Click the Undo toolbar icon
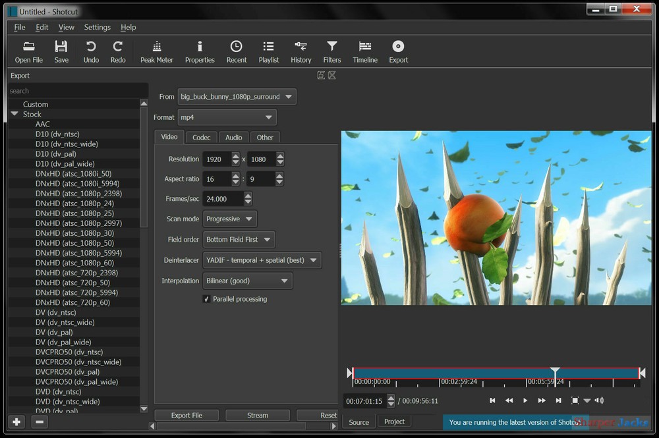Screen dimensions: 659x438 90,49
